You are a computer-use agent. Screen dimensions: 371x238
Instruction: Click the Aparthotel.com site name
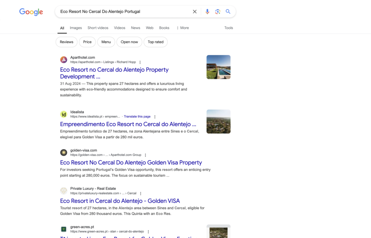click(x=83, y=58)
